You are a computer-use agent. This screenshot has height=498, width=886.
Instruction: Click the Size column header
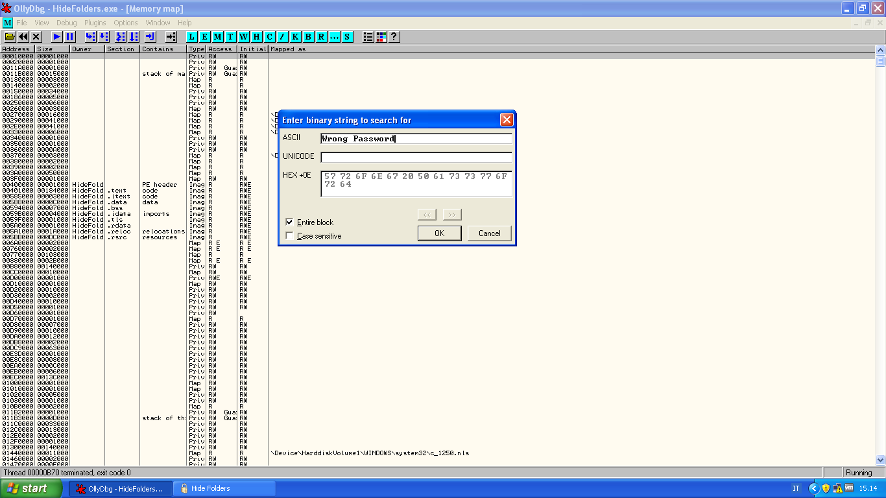[53, 49]
